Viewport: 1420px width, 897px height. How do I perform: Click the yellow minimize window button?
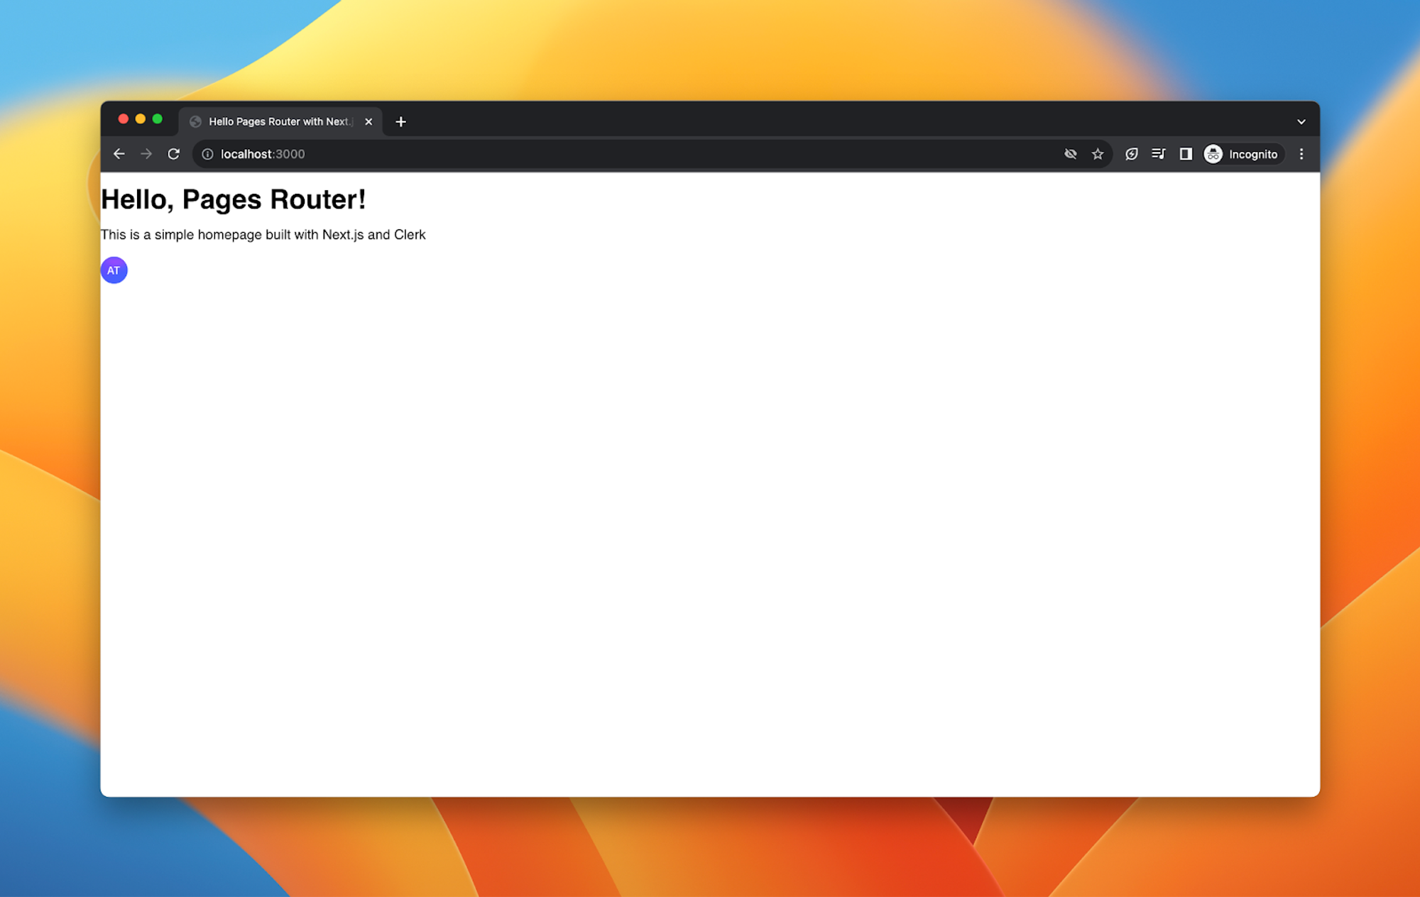coord(141,119)
